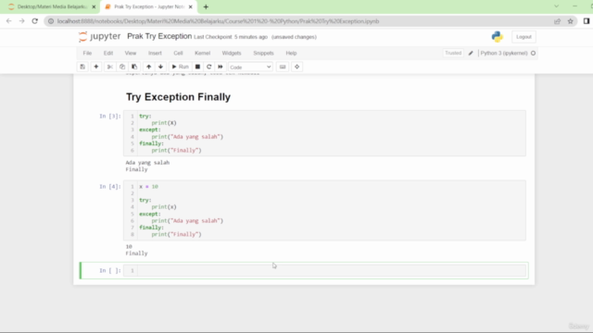Click inside the In [4] code cell

[332, 210]
